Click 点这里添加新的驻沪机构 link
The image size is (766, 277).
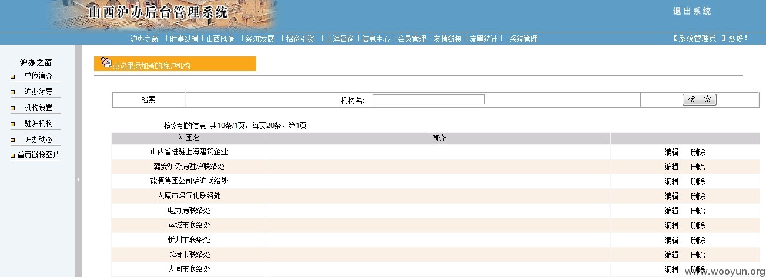tap(152, 66)
